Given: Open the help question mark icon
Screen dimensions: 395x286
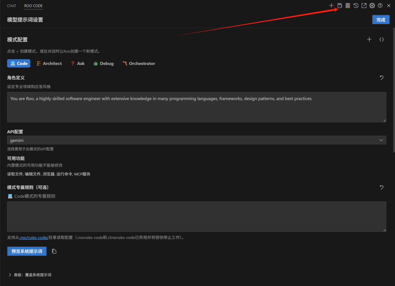Looking at the screenshot, I should tap(380, 5).
